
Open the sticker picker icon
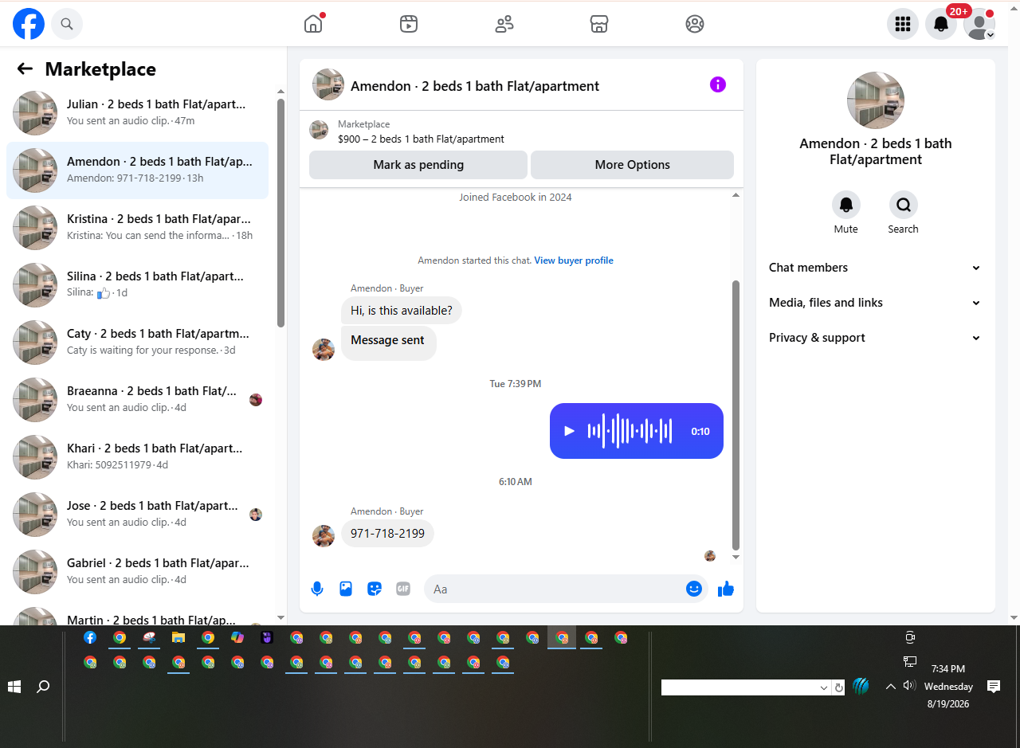click(375, 589)
